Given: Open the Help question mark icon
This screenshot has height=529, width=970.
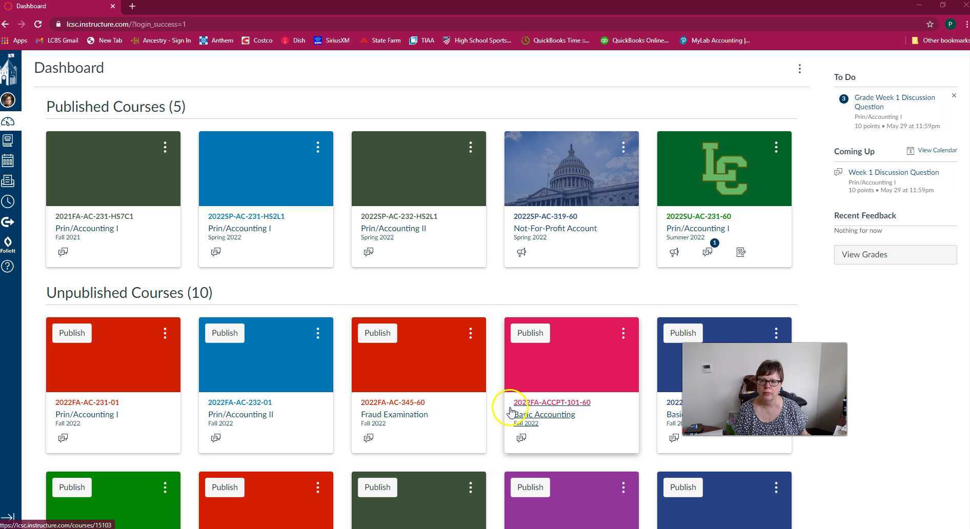Looking at the screenshot, I should (x=8, y=267).
